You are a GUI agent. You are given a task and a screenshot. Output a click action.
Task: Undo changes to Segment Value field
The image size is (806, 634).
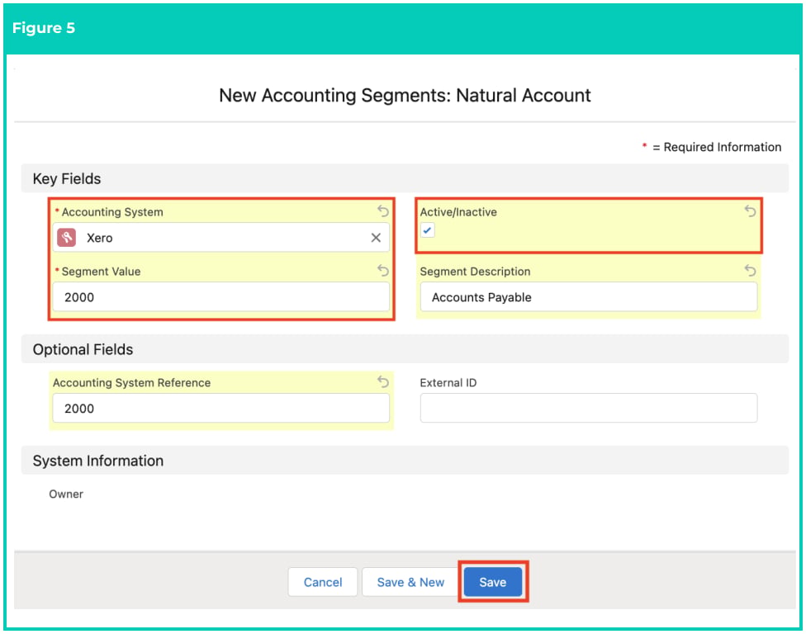pyautogui.click(x=383, y=270)
